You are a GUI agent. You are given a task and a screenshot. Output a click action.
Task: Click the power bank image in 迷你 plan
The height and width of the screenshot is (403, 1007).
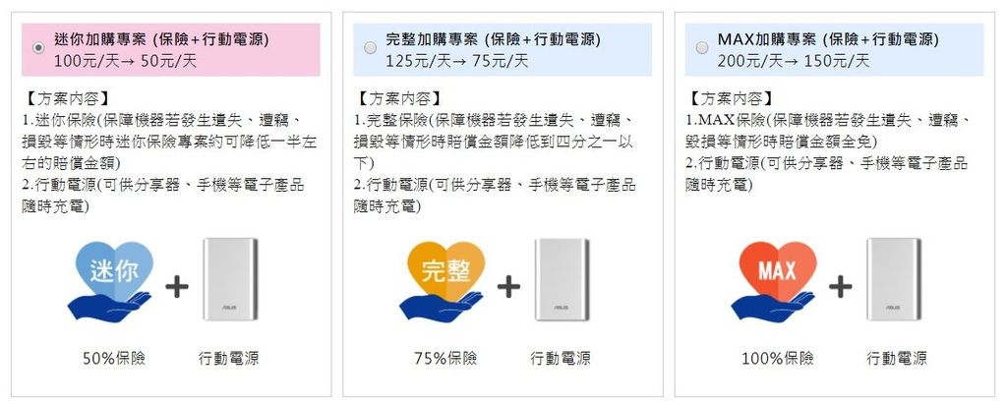click(230, 279)
